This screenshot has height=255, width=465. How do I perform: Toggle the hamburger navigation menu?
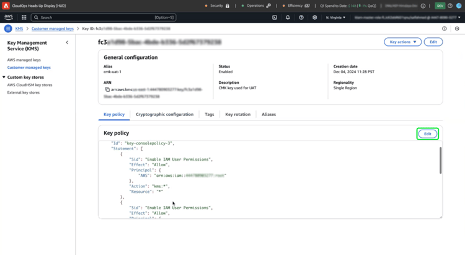8,29
